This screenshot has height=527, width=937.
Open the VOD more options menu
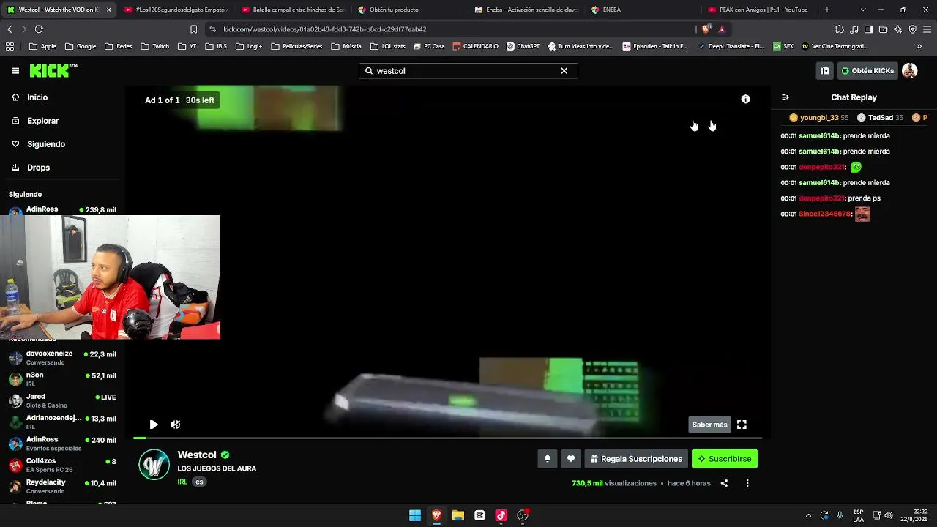(x=747, y=483)
